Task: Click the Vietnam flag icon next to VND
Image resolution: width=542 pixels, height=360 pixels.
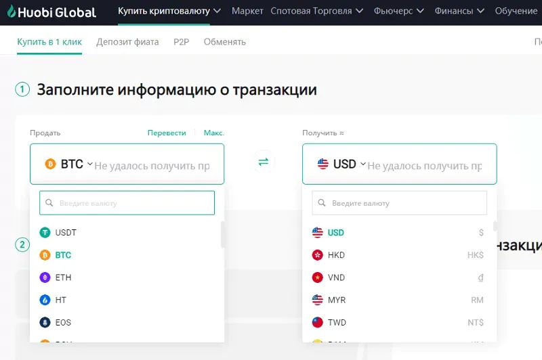Action: pyautogui.click(x=317, y=277)
